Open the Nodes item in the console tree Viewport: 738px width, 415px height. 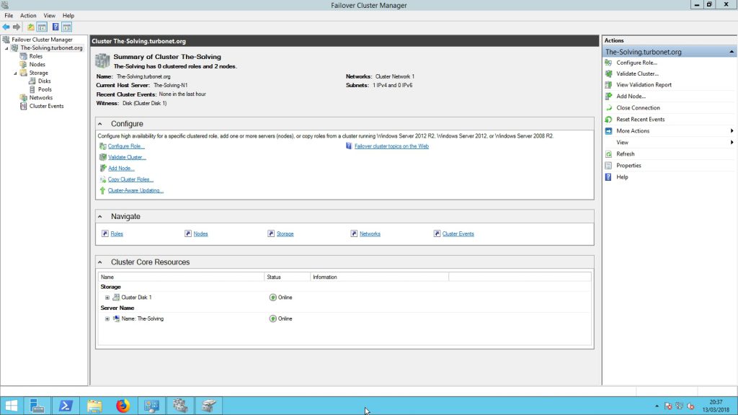tap(35, 64)
